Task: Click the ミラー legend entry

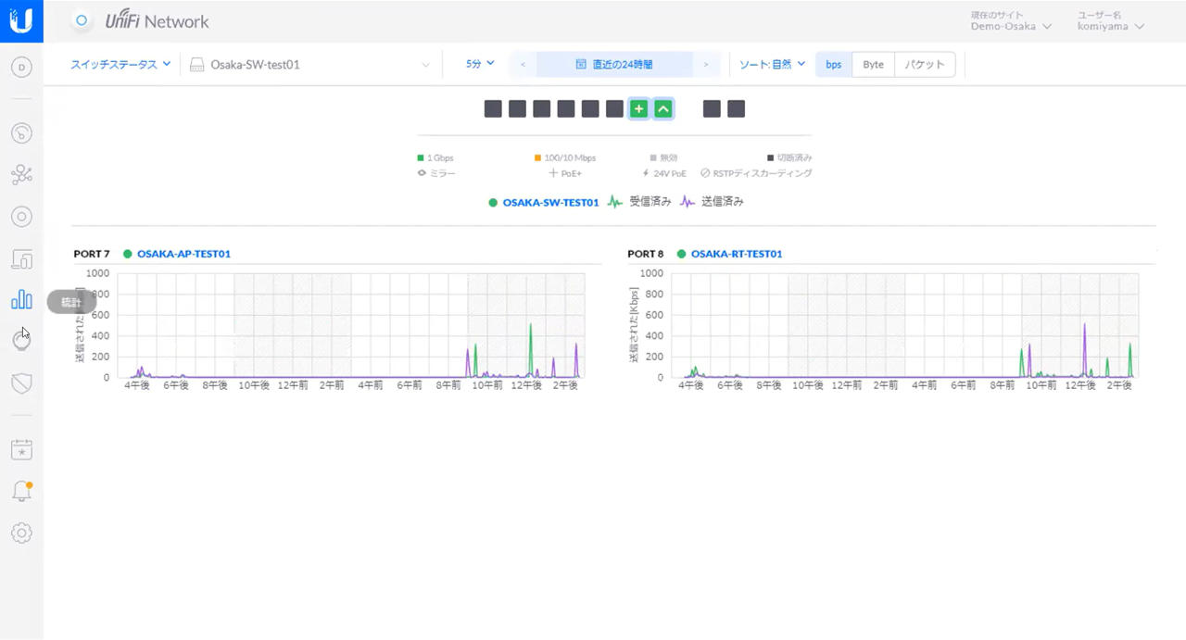Action: (x=436, y=173)
